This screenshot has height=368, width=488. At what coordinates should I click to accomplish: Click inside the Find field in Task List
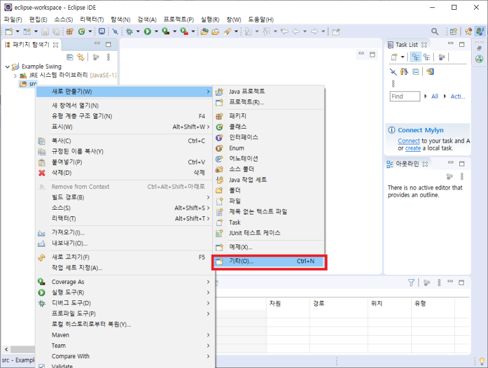tap(405, 96)
